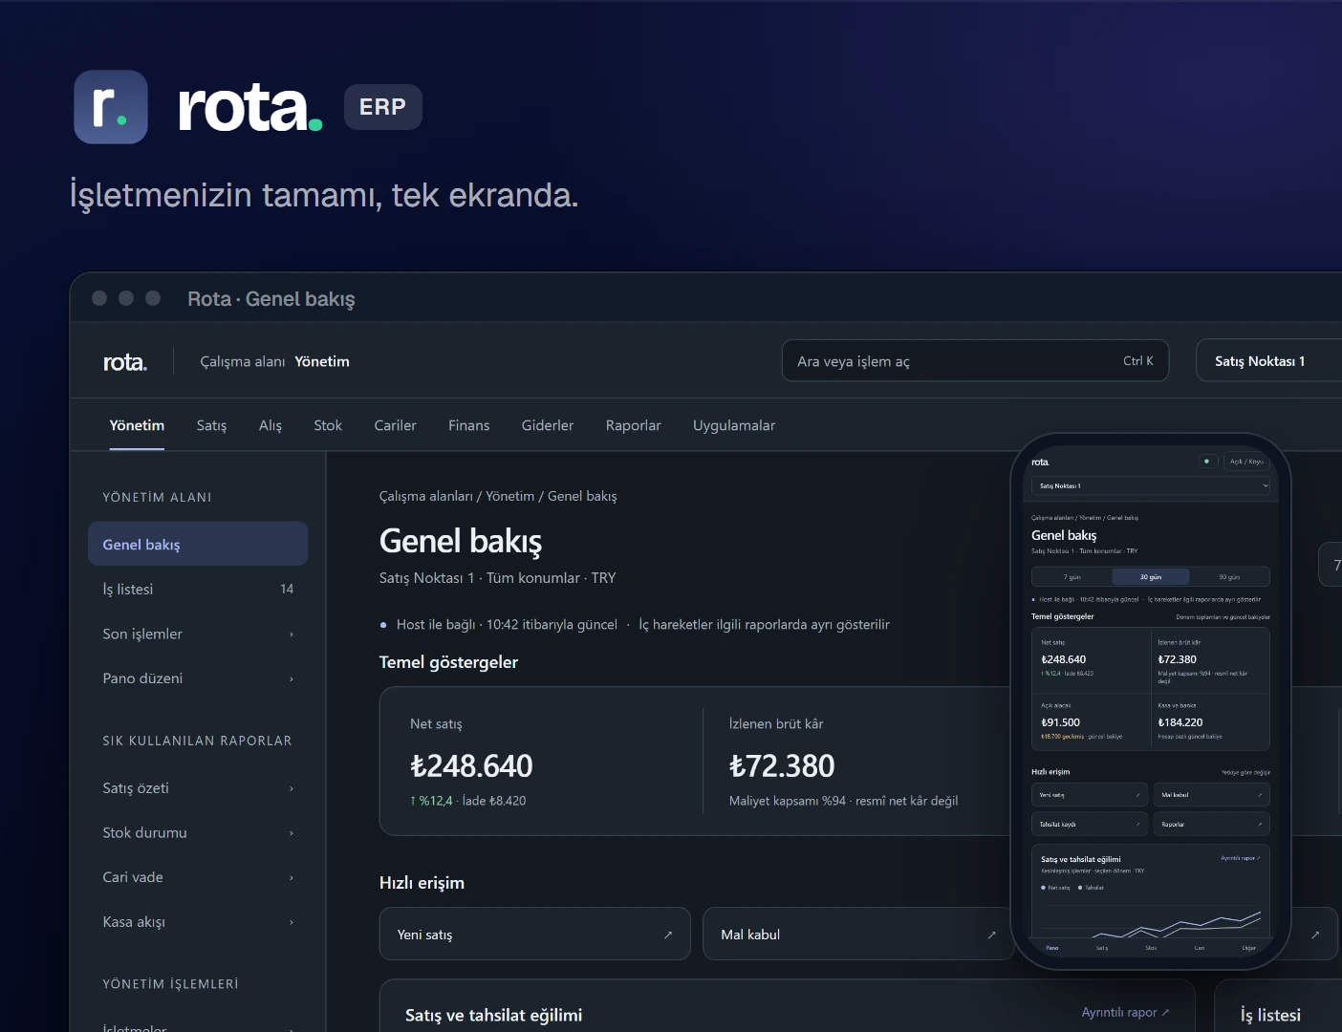Image resolution: width=1342 pixels, height=1032 pixels.
Task: Open Çalışma alanı Yönetim switcher
Action: (274, 361)
